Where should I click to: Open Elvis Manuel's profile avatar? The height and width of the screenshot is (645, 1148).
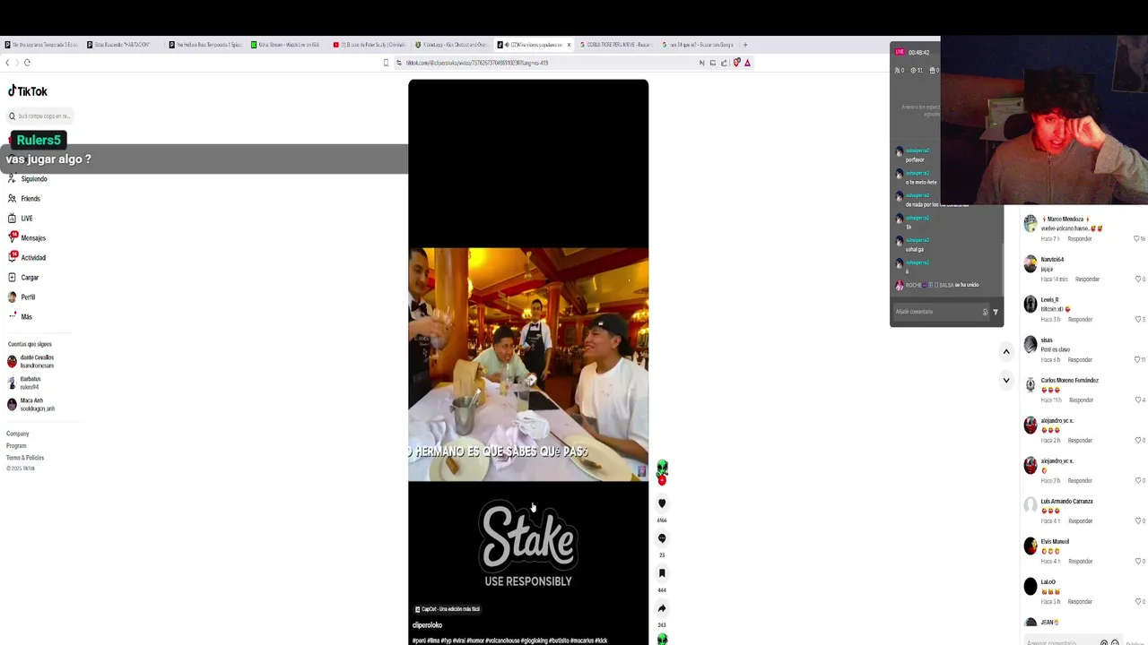point(1031,546)
